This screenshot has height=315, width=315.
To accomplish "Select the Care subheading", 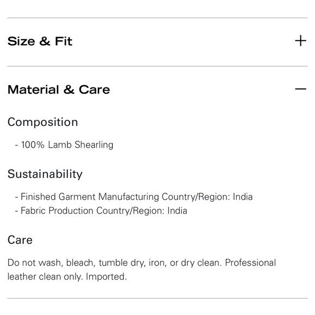I will click(x=20, y=240).
